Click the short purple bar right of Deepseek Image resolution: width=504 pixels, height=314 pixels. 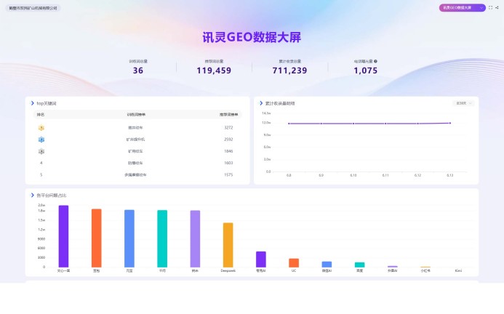[261, 259]
